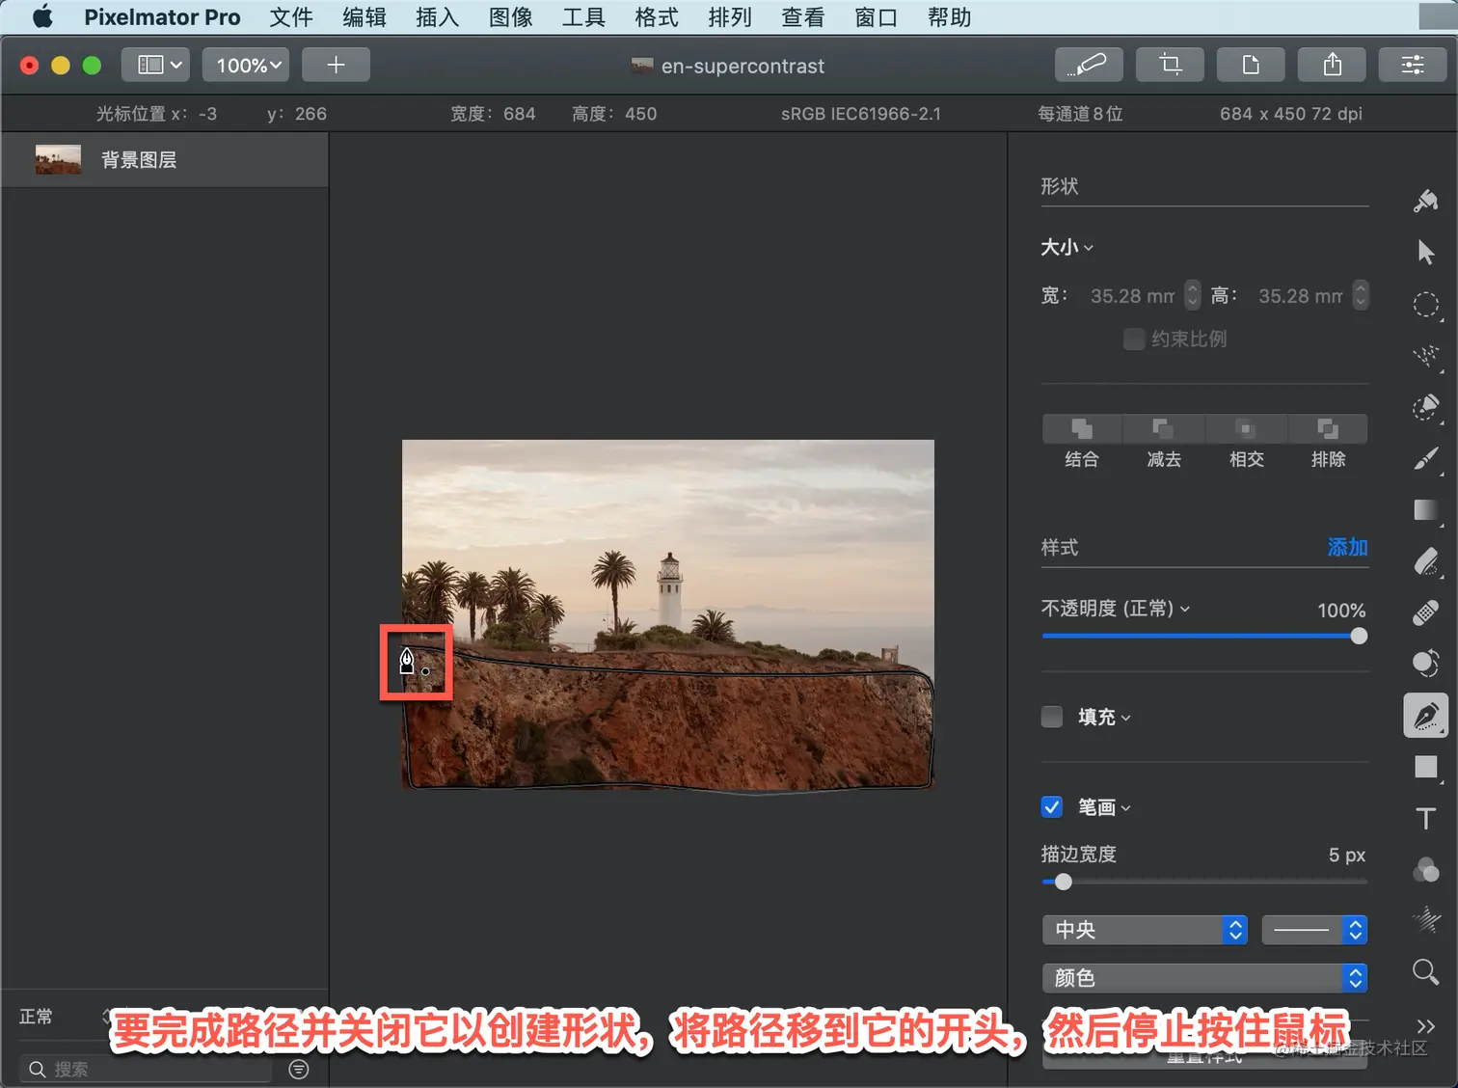Choose the rectangle Shape tool
1458x1088 pixels.
(x=1425, y=767)
